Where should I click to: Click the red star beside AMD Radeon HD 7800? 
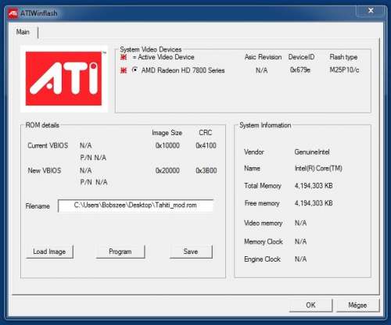[x=124, y=70]
